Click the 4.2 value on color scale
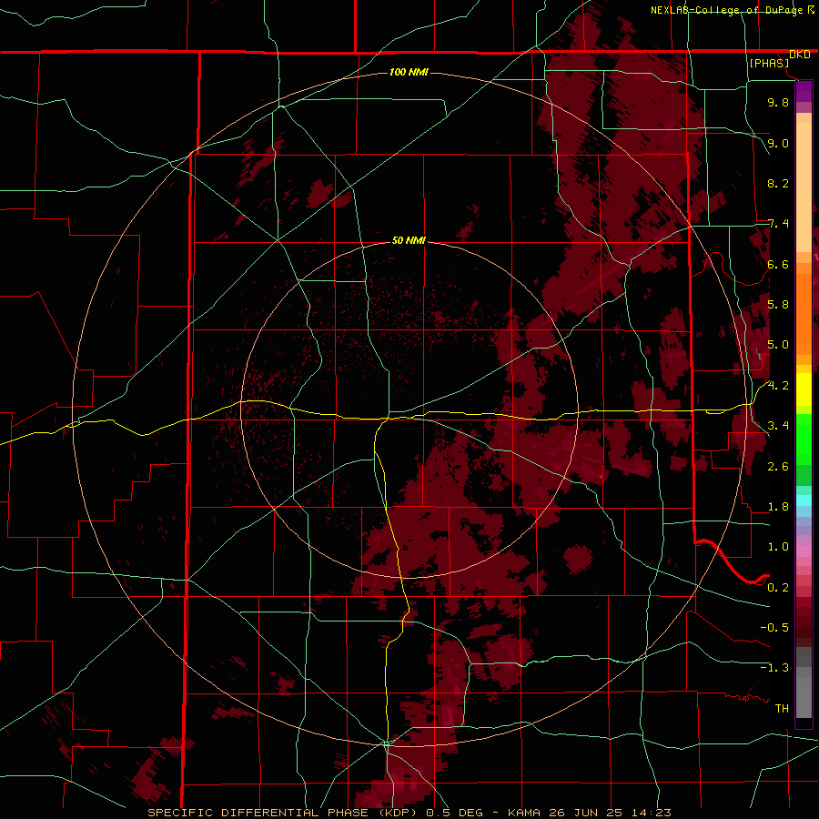 pos(778,386)
